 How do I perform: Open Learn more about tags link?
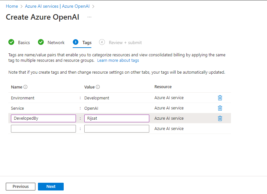click(118, 60)
